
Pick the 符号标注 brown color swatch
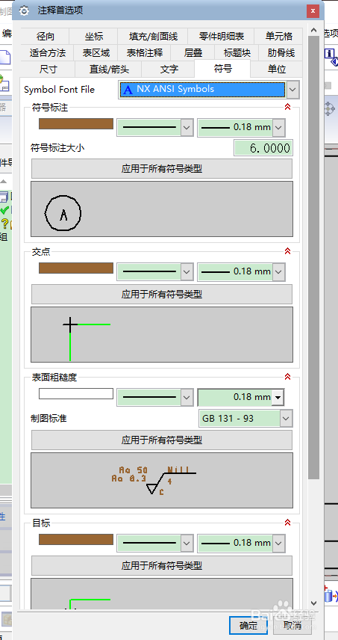76,123
